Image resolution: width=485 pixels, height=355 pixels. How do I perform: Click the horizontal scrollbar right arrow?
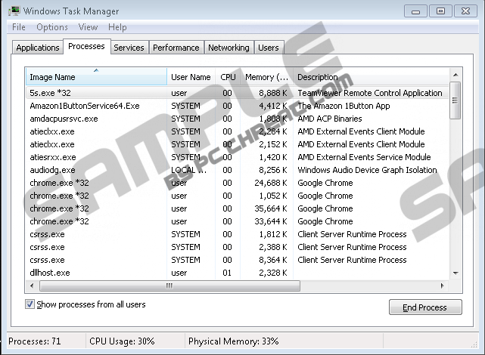click(443, 286)
